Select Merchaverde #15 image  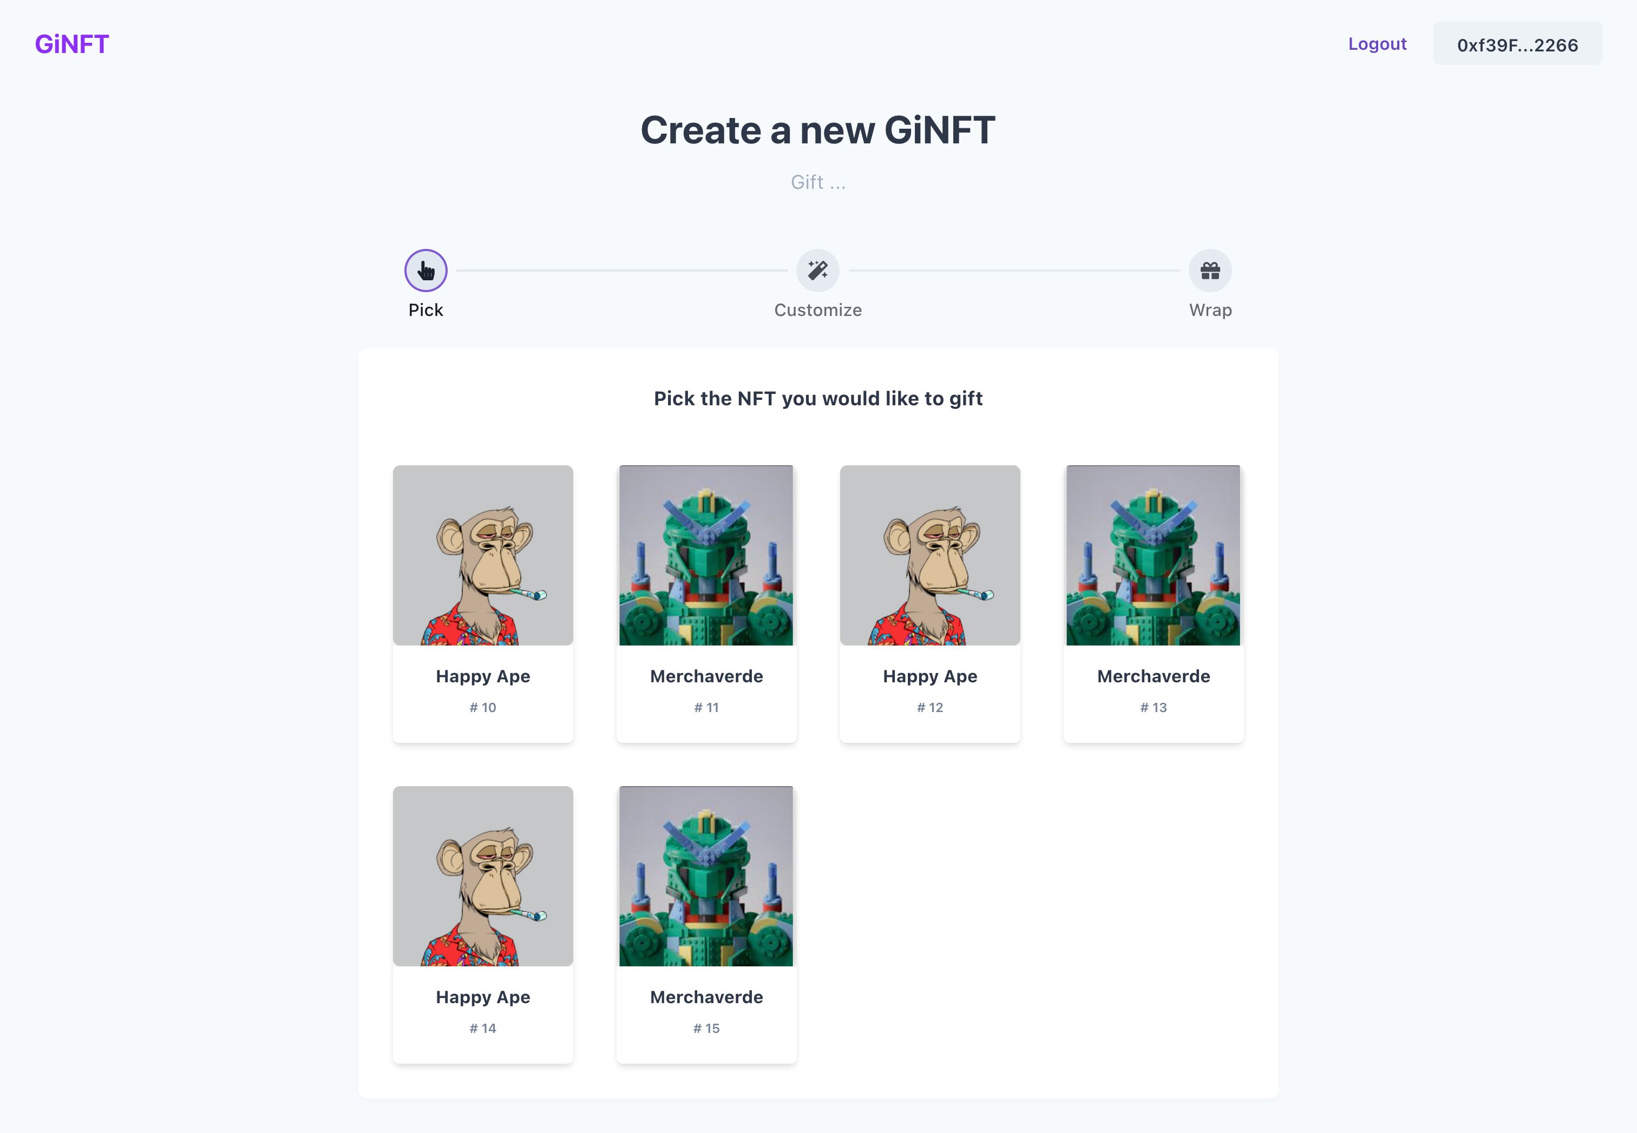coord(706,876)
